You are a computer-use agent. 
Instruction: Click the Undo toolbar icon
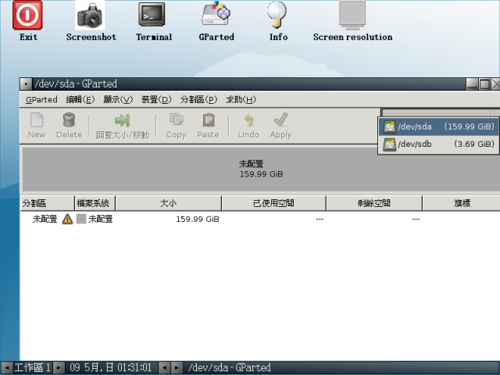[248, 126]
